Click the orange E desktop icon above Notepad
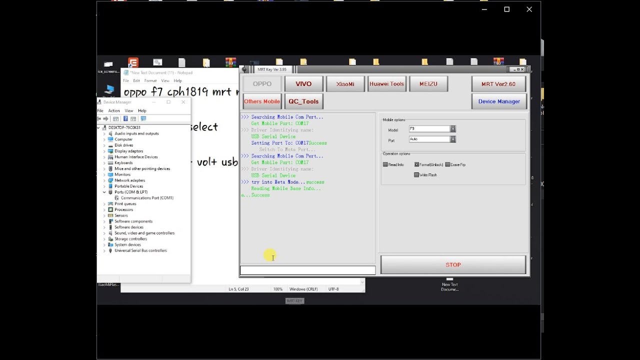Screen dimensions: 640x360 tap(133, 62)
